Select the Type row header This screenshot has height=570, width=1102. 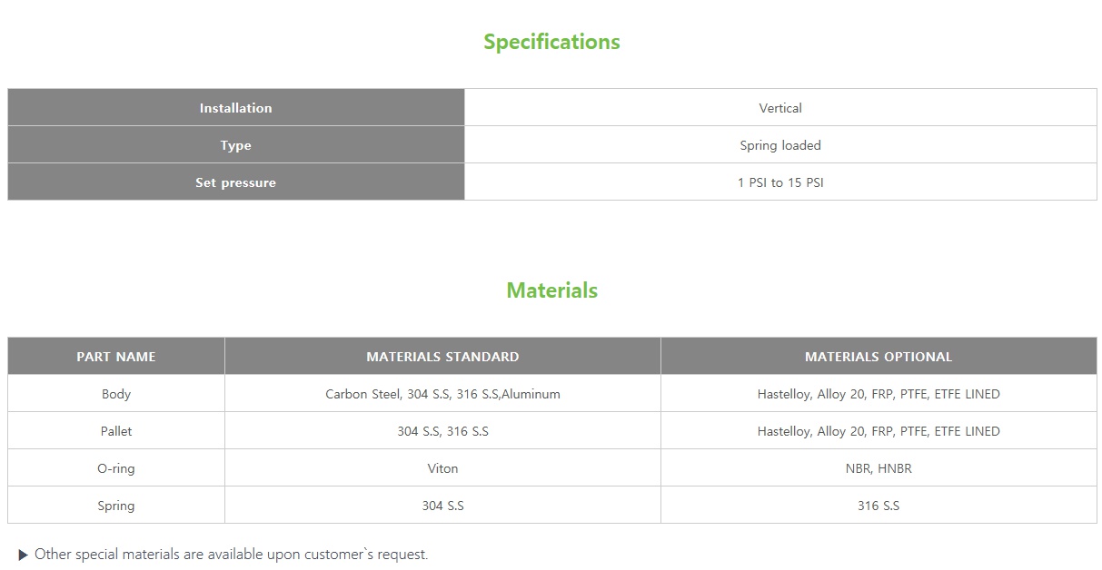pos(235,145)
